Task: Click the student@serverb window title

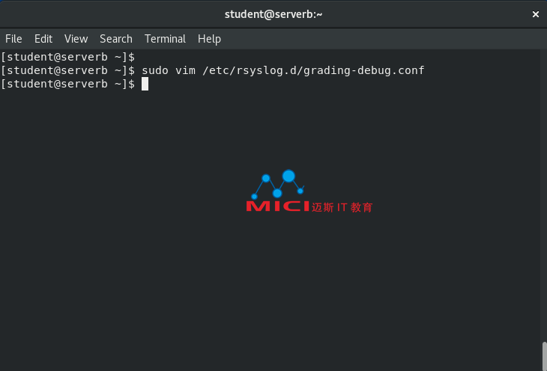Action: pyautogui.click(x=273, y=14)
